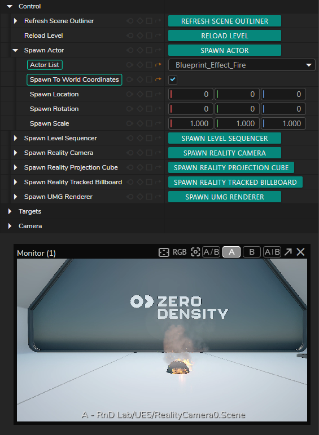This screenshot has width=319, height=435.
Task: Click orange reset arrow on Actor List row
Action: coord(158,65)
